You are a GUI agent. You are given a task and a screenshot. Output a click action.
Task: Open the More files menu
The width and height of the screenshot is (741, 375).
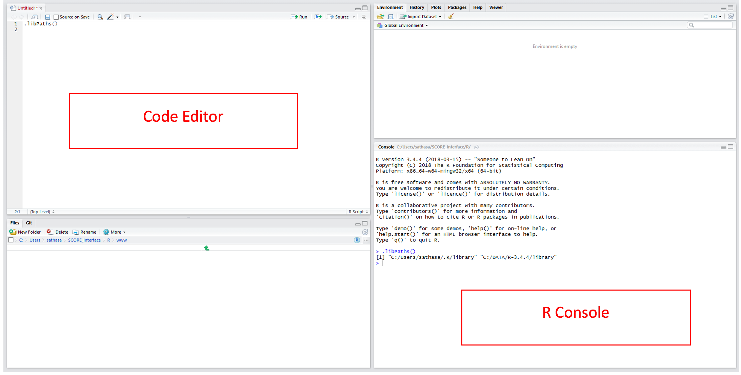pyautogui.click(x=115, y=232)
